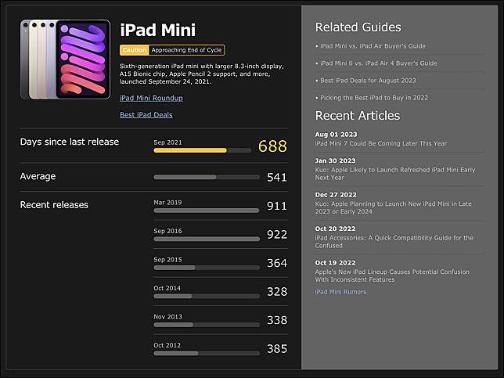Click the 911 days value
504x378 pixels.
point(277,206)
